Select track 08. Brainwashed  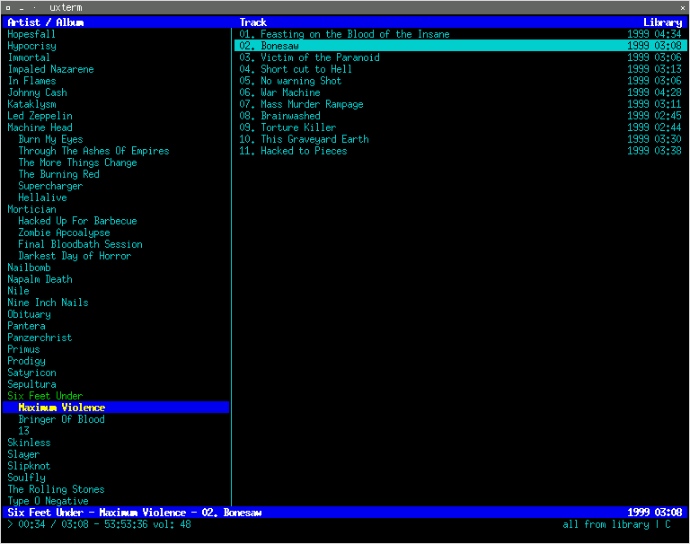460,116
